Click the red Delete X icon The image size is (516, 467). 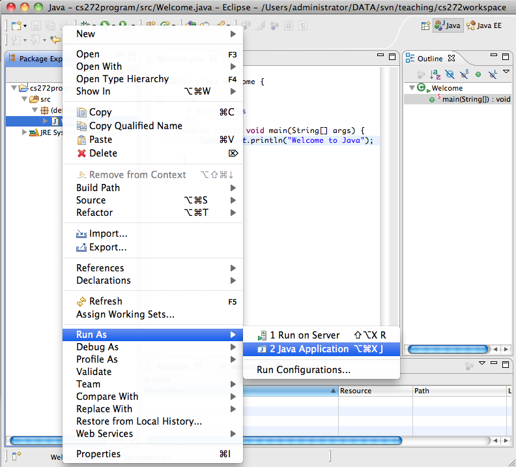[81, 153]
